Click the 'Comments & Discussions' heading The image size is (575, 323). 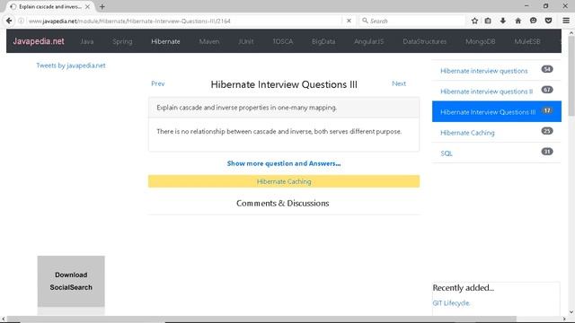282,203
